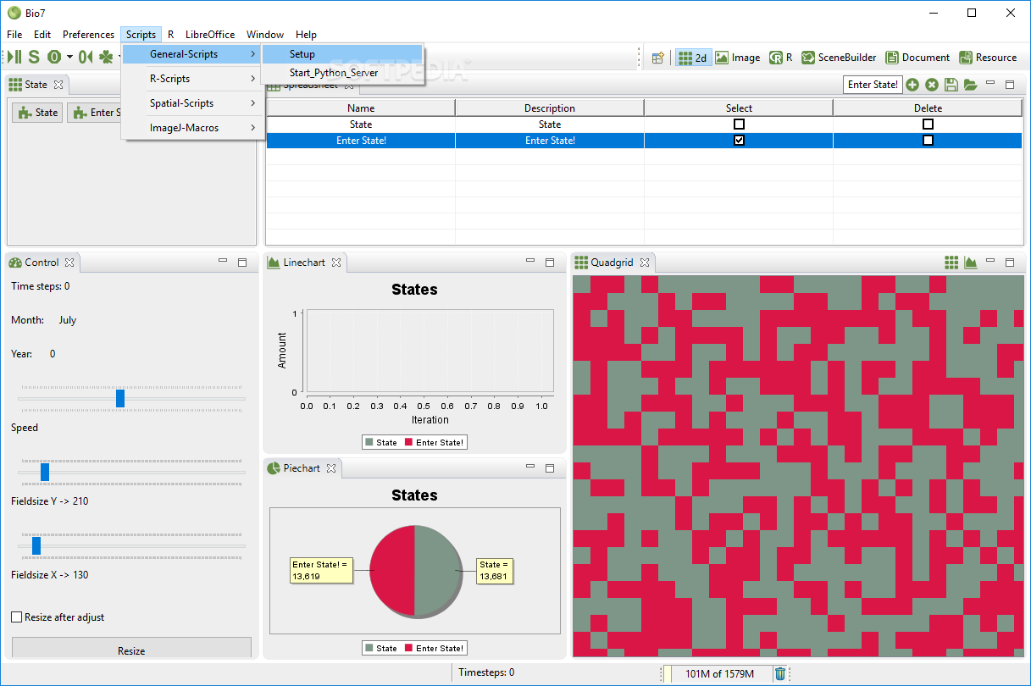Viewport: 1031px width, 686px height.
Task: Expand the ImageJ-Macros submenu
Action: [x=194, y=128]
